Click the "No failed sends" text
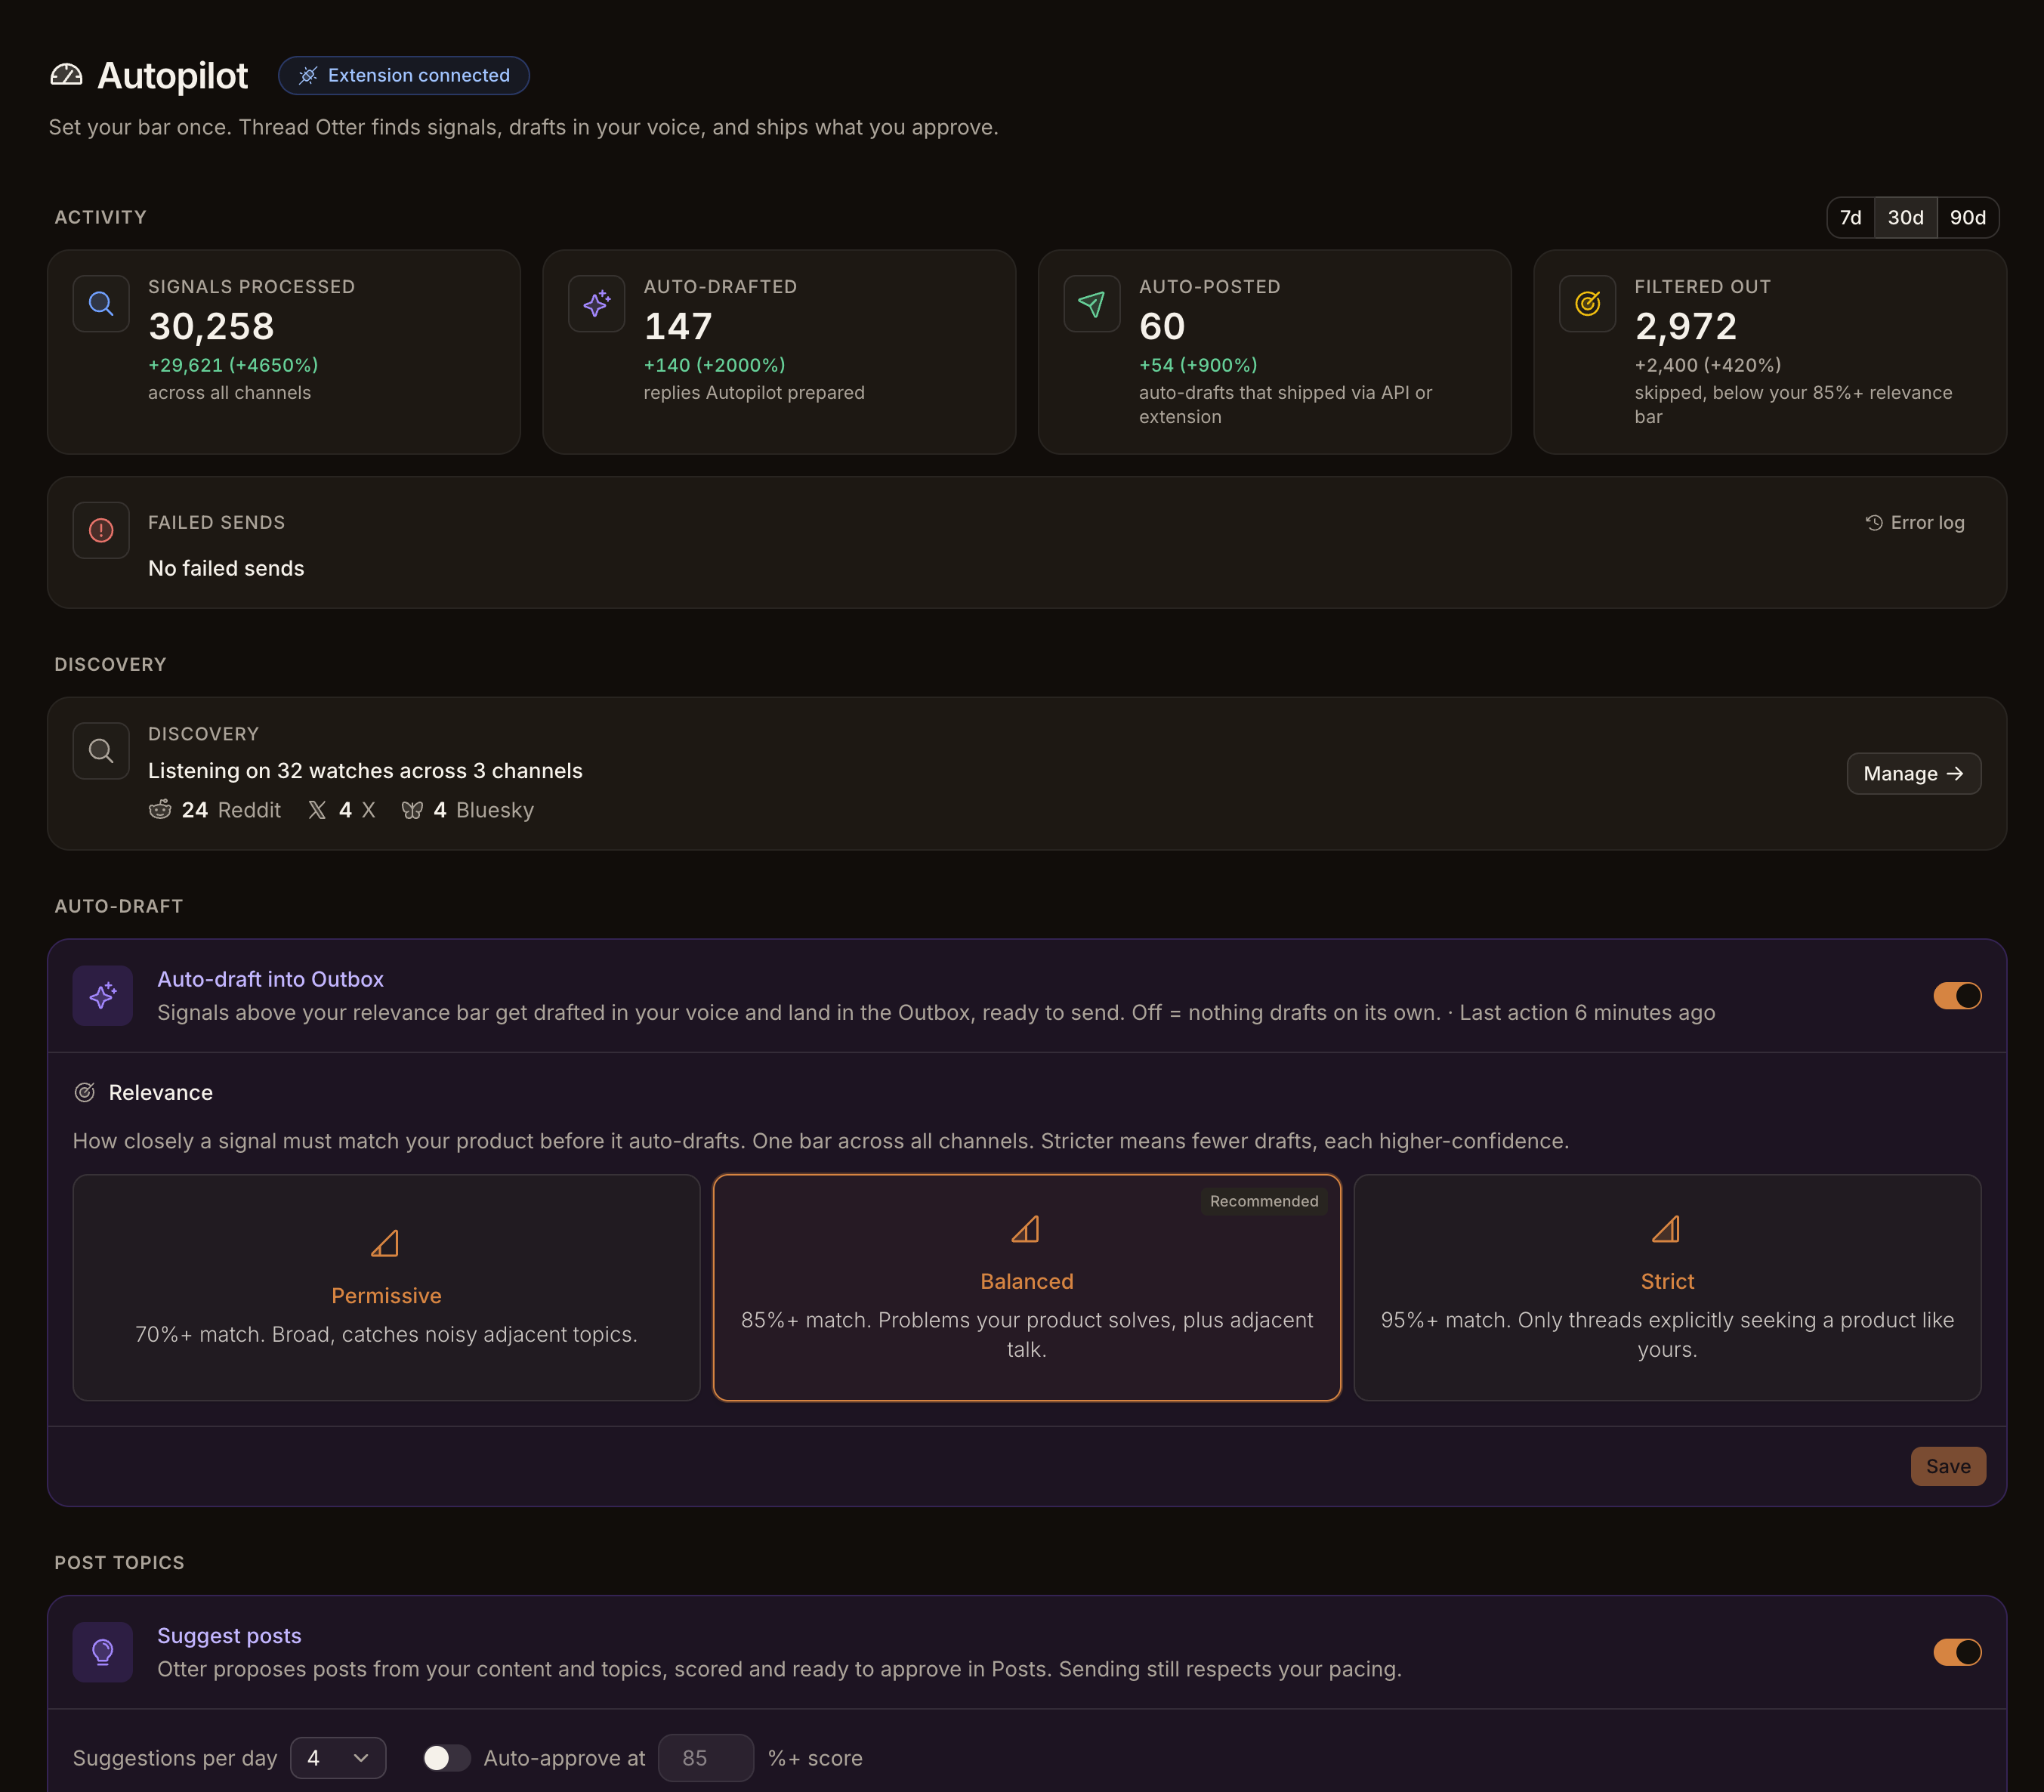The height and width of the screenshot is (1792, 2044). pyautogui.click(x=226, y=568)
